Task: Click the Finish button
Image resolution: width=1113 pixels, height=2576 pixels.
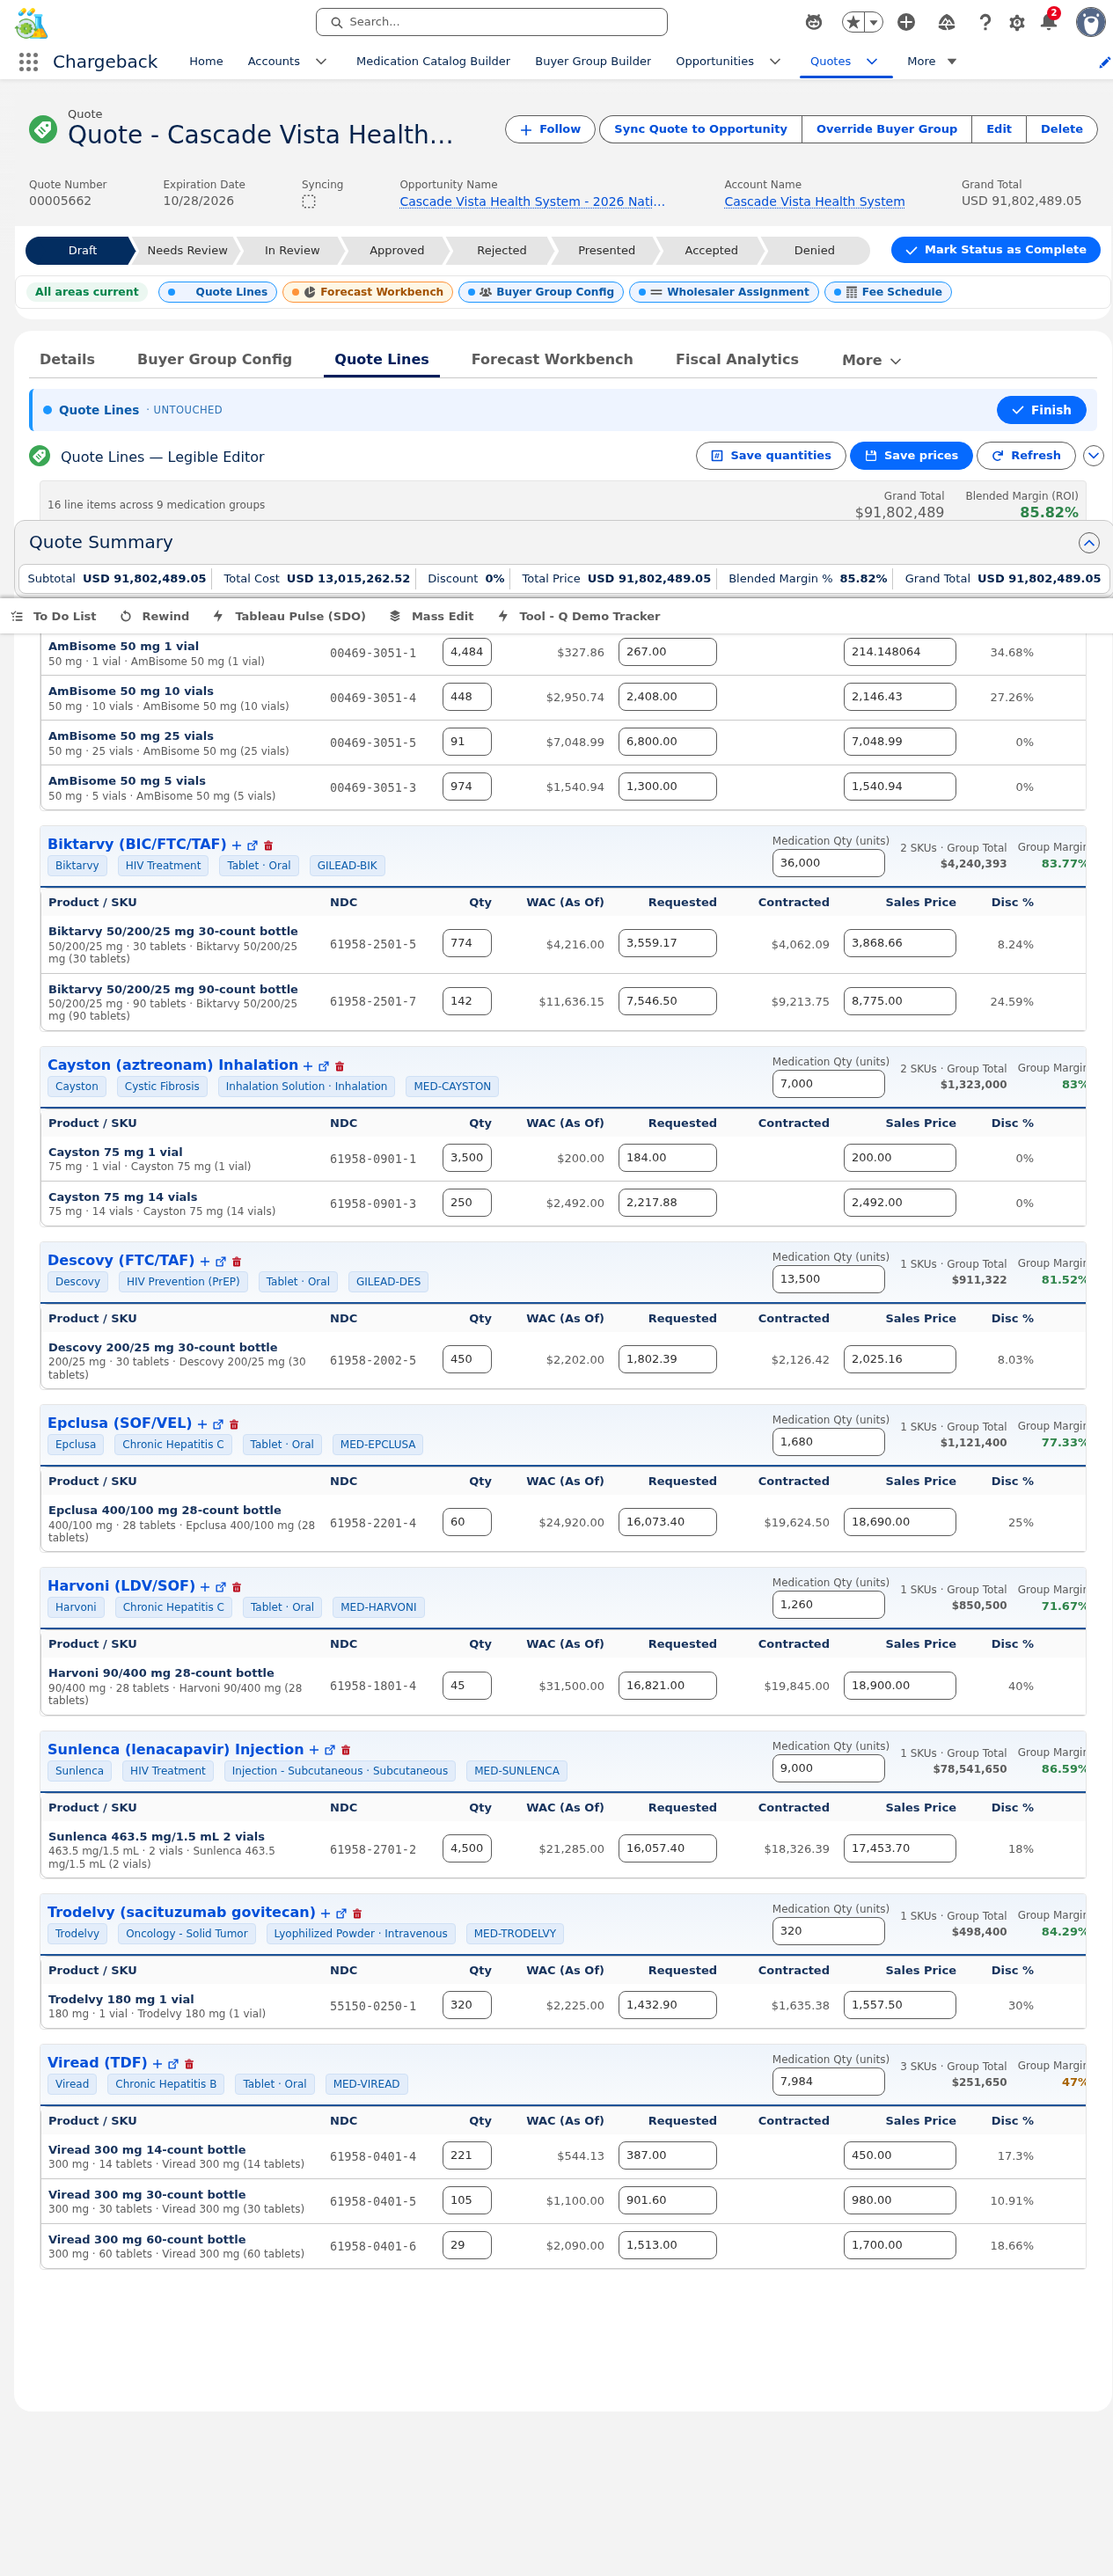Action: pyautogui.click(x=1041, y=410)
